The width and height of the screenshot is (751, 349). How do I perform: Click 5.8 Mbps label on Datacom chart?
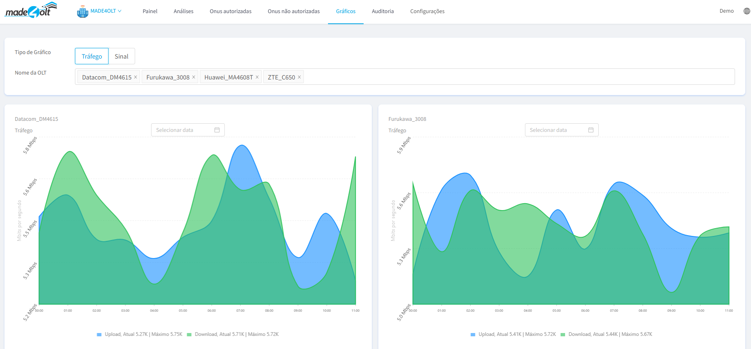click(x=30, y=145)
